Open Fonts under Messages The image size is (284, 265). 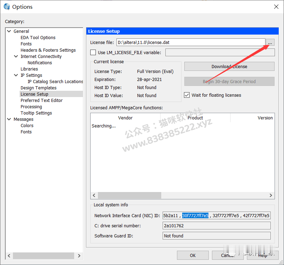coord(26,132)
